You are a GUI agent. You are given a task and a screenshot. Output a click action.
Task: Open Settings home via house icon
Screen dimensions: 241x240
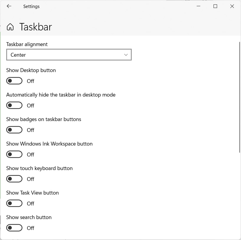[x=10, y=27]
